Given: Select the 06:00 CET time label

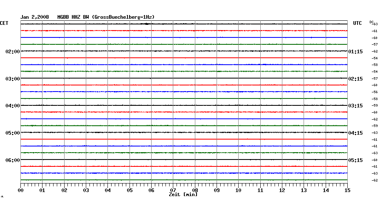Looking at the screenshot, I should [x=13, y=160].
